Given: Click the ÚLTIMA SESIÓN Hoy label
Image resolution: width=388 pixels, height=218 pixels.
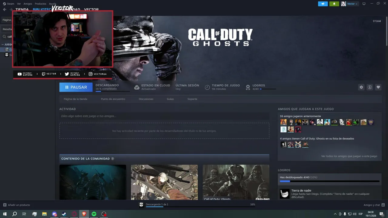Looking at the screenshot, I should [187, 87].
